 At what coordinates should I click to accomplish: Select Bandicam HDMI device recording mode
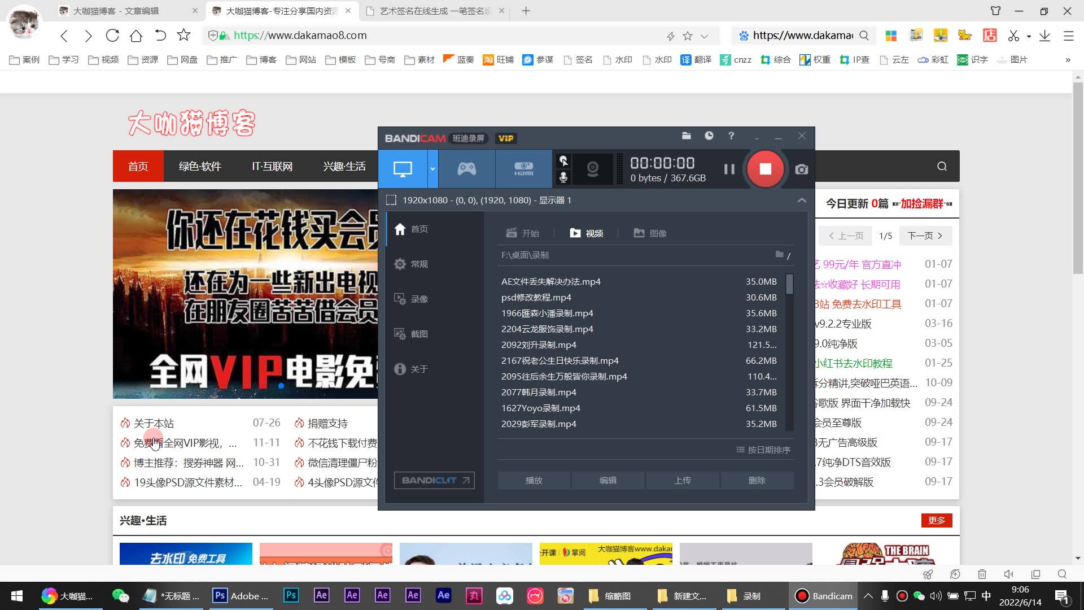tap(523, 169)
